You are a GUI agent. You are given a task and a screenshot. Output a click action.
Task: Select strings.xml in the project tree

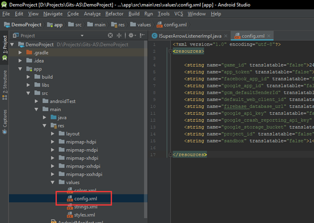point(85,207)
